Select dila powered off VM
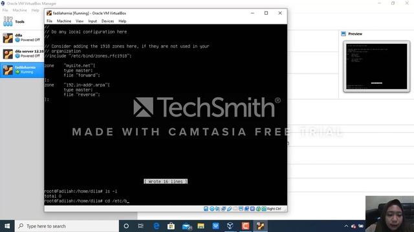The height and width of the screenshot is (232, 414). click(22, 37)
